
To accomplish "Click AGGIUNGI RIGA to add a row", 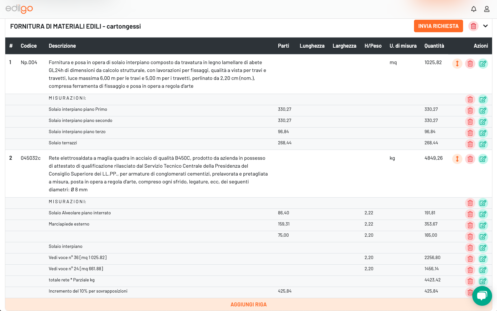I will tap(248, 304).
